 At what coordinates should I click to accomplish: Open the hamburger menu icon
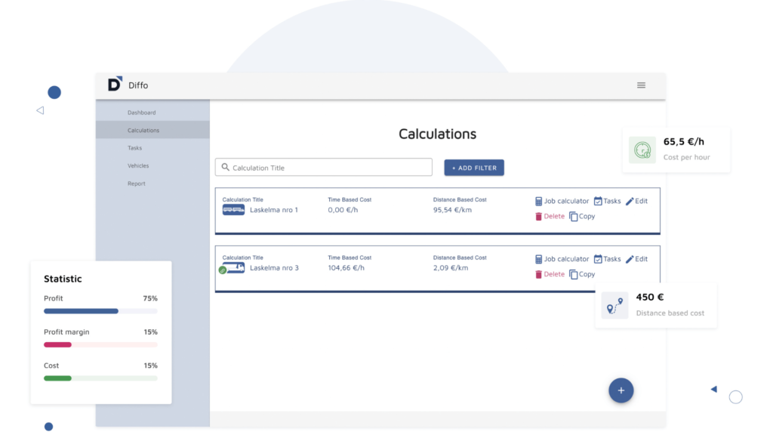(641, 85)
